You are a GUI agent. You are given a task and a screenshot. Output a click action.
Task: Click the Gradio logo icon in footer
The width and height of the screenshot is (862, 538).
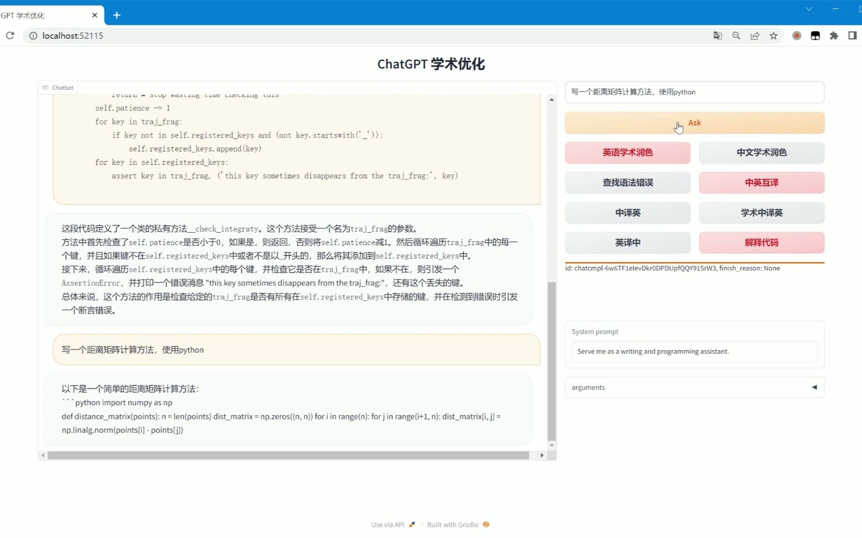click(x=486, y=525)
